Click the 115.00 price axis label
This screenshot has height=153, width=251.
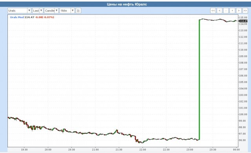point(243,17)
